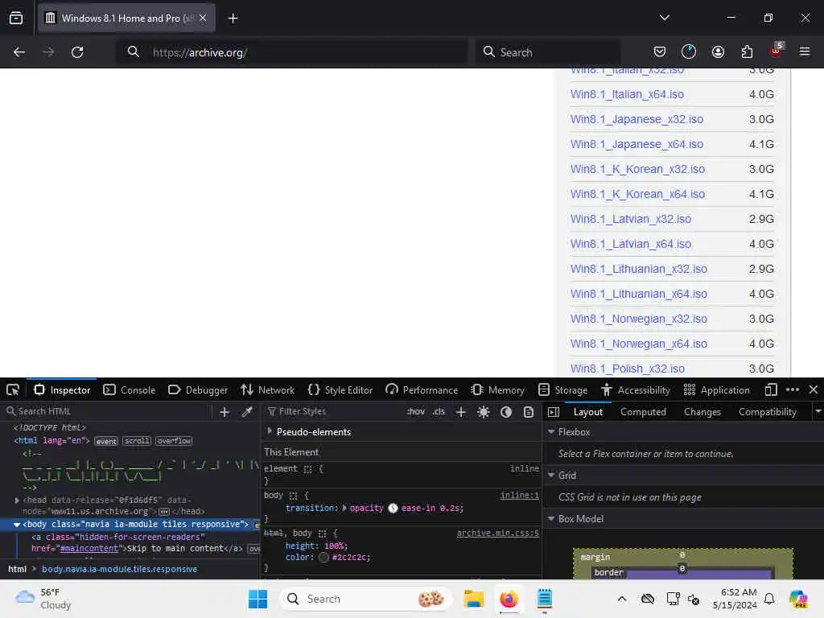Activate the element picker tool

click(13, 390)
